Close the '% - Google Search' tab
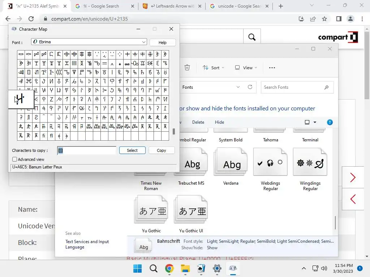Viewport: 370px width, 277px height. (133, 6)
